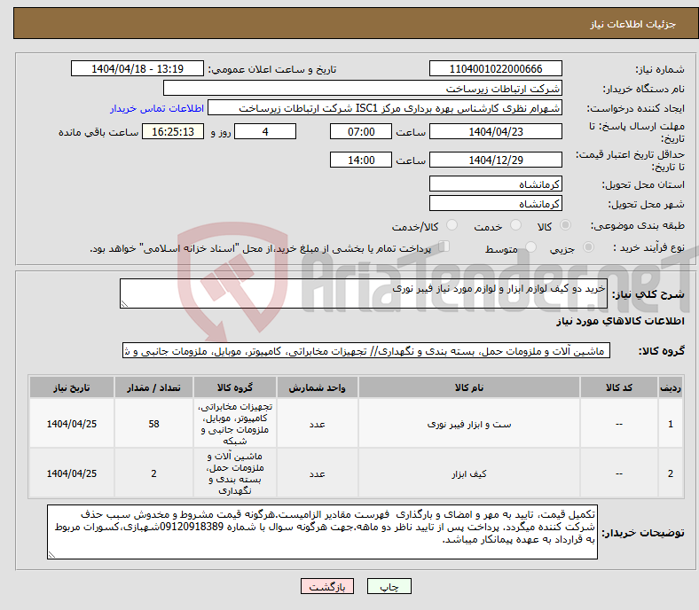The height and width of the screenshot is (610, 699).
Task: Click the page header جزئیات اطلاعات نیاز
Action: (633, 24)
